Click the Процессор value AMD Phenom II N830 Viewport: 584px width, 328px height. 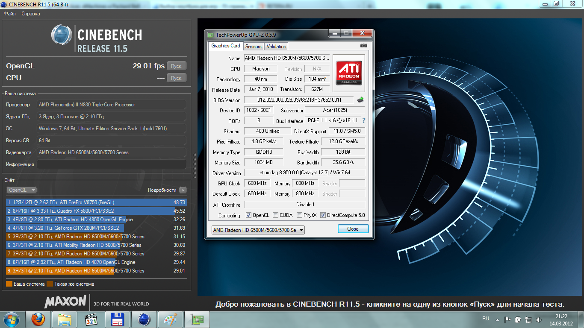[111, 105]
